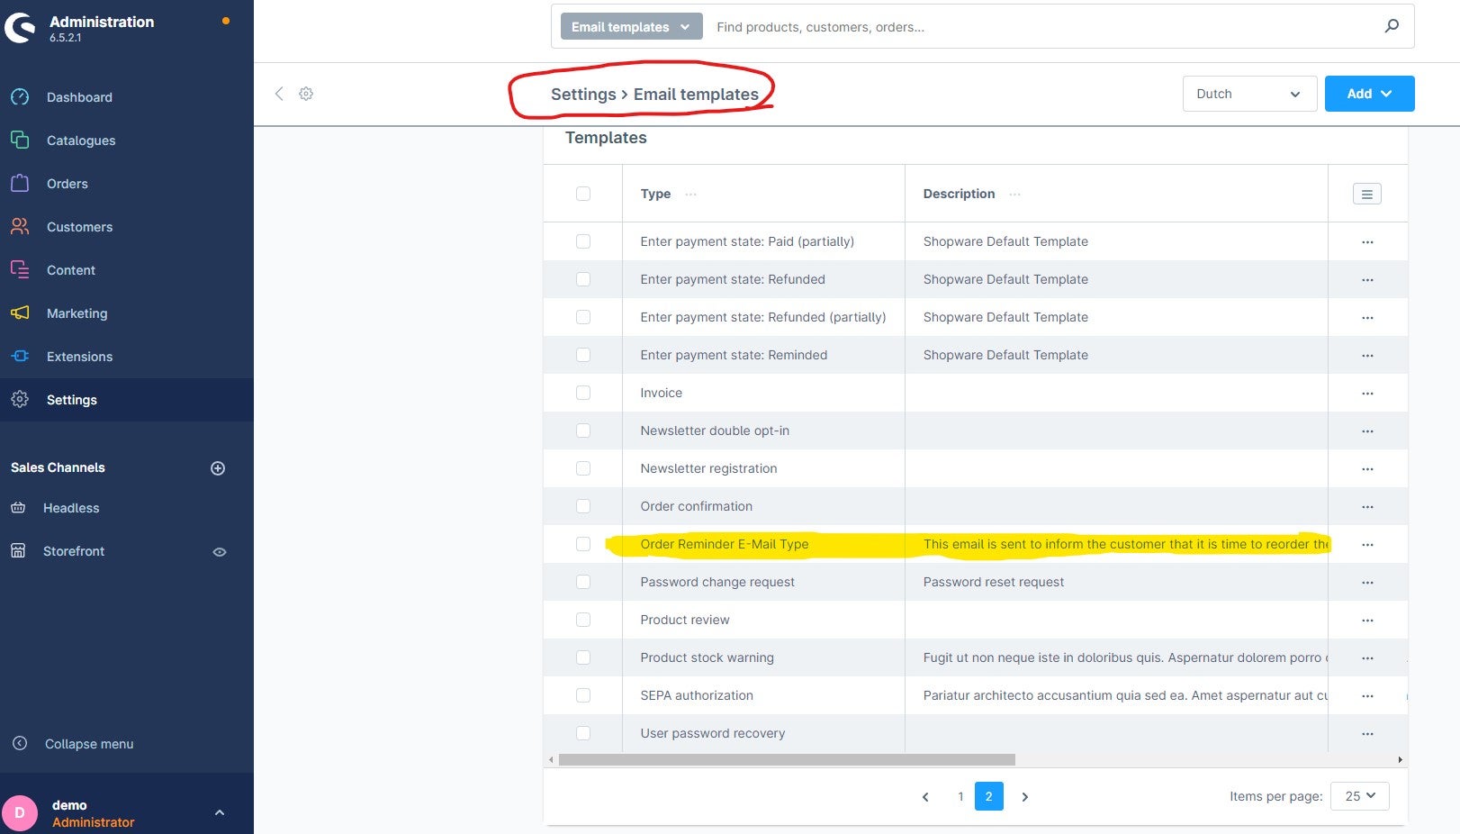This screenshot has height=834, width=1460.
Task: Add a sales channel with plus icon
Action: [x=218, y=468]
